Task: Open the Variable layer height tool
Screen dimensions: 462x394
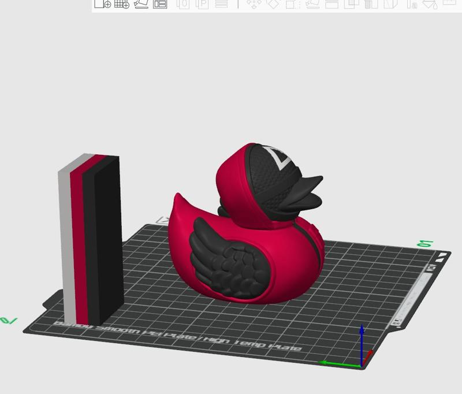Action: point(221,3)
